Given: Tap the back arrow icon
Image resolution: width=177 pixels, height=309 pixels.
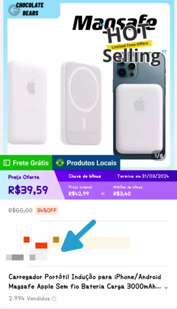Looking at the screenshot, I should pos(14,10).
